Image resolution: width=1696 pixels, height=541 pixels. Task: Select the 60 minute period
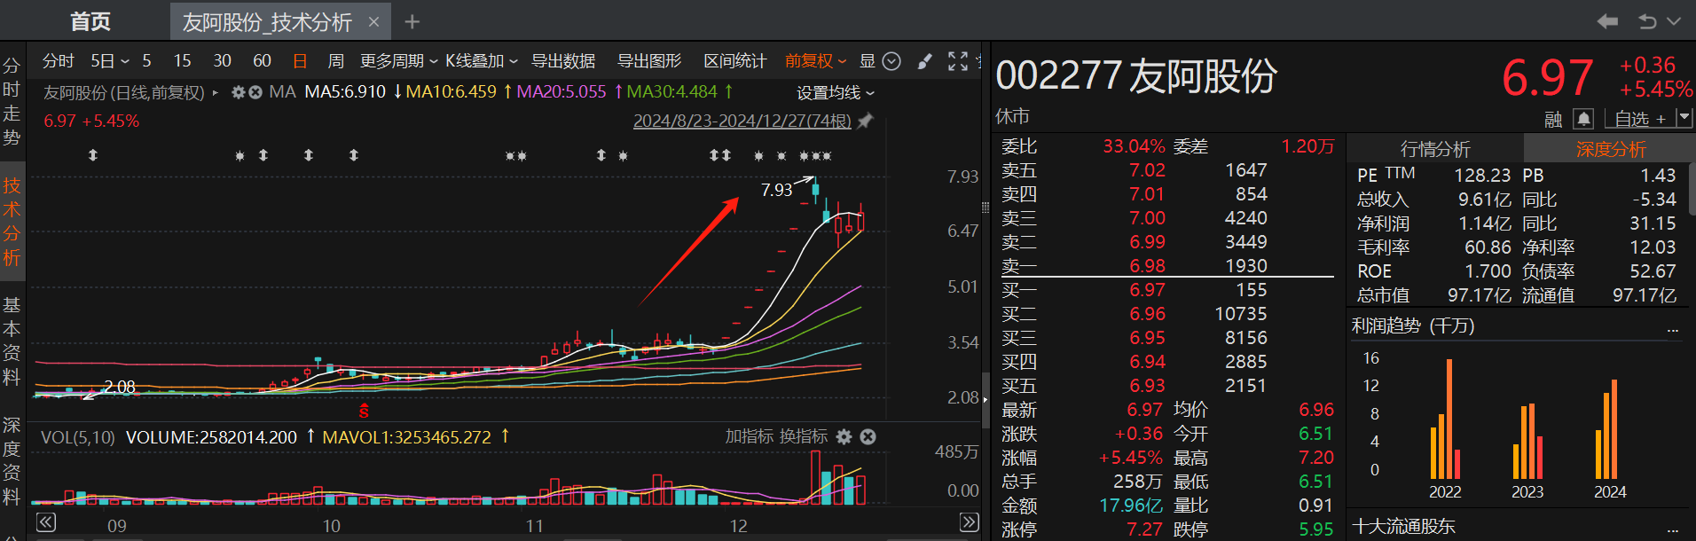[262, 61]
